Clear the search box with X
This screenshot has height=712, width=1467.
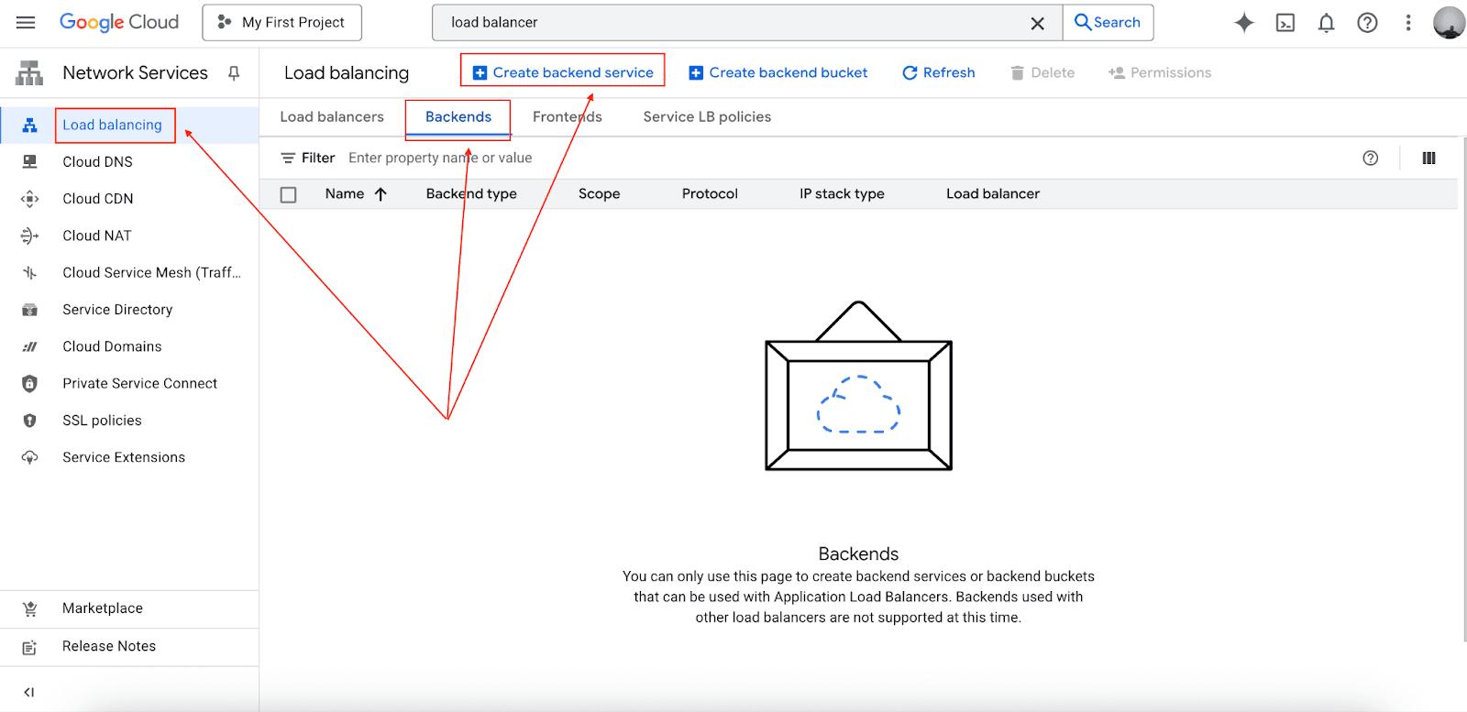click(1037, 23)
